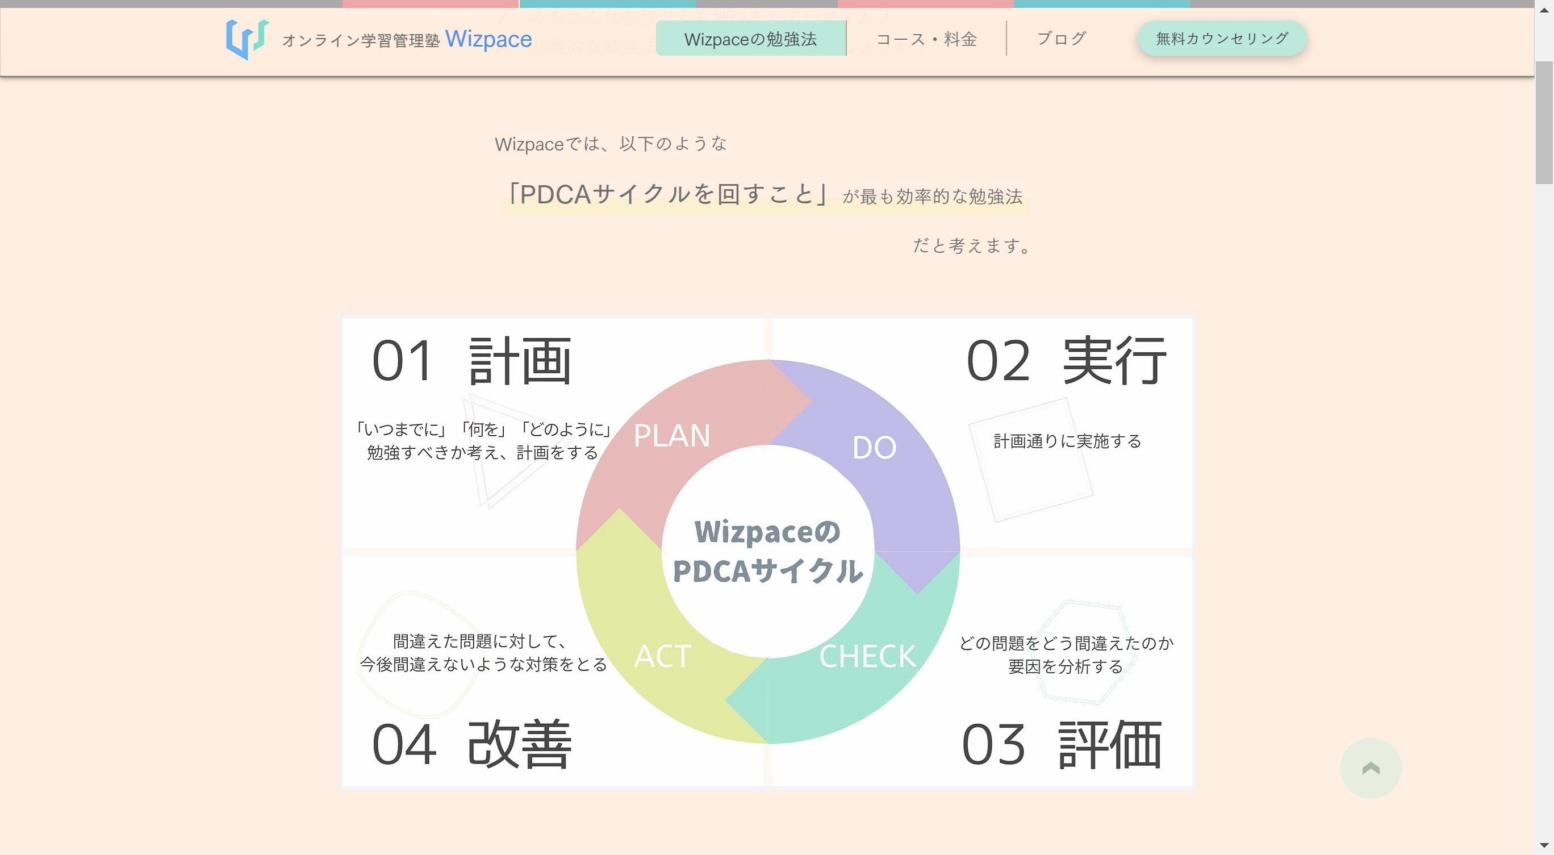Click the CHECK arrow segment
The height and width of the screenshot is (855, 1554).
(867, 657)
